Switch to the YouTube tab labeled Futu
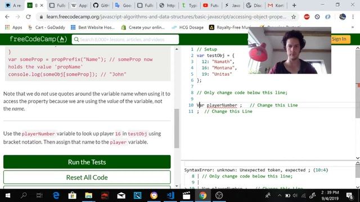This screenshot has height=202, width=360. [210, 5]
